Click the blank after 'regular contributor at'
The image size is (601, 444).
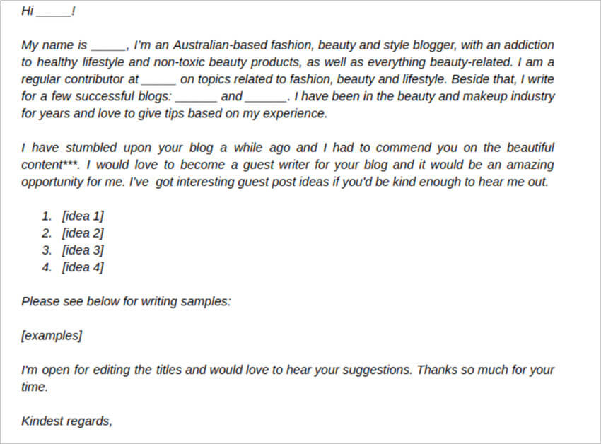click(158, 80)
